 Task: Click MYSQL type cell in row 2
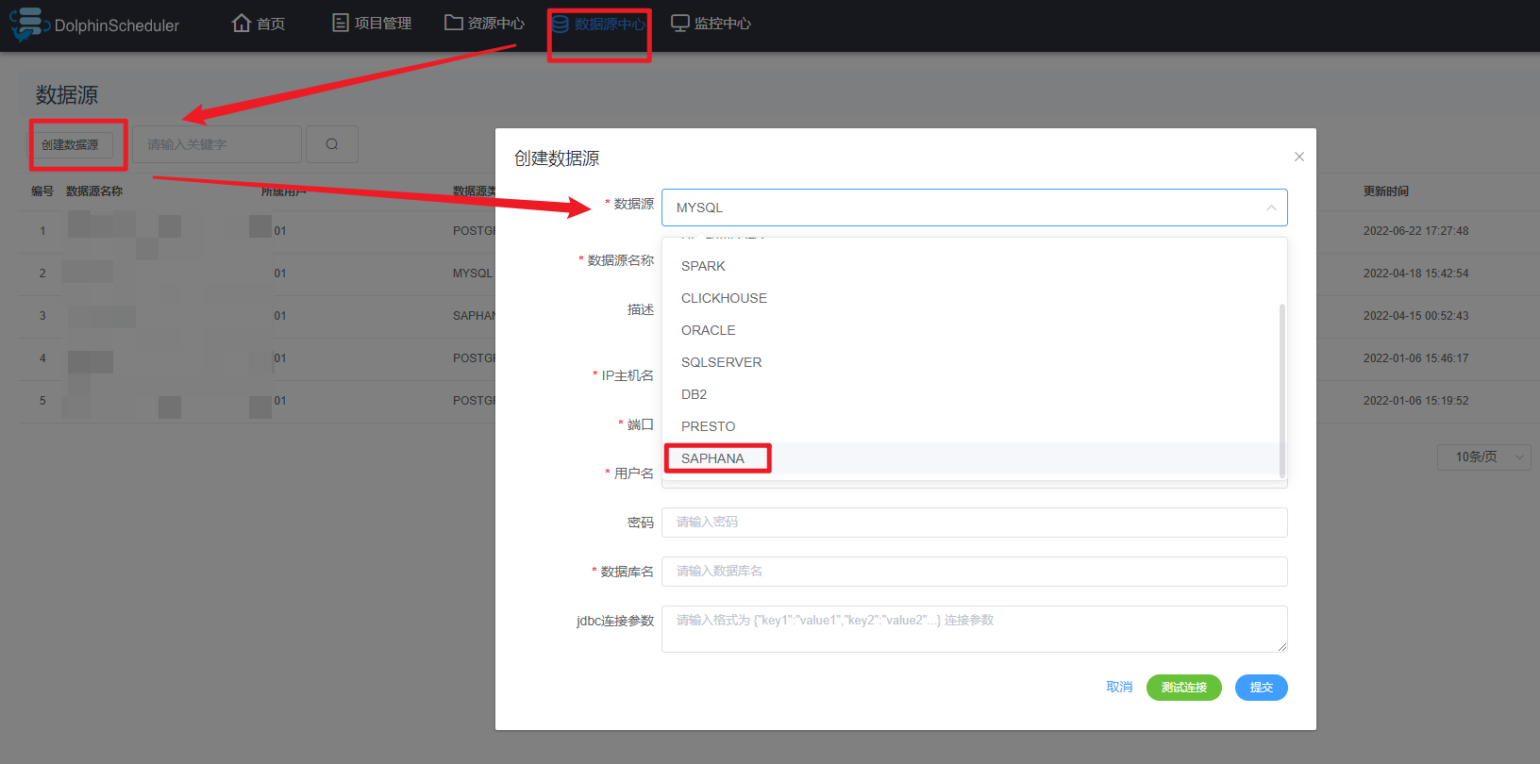(x=473, y=274)
